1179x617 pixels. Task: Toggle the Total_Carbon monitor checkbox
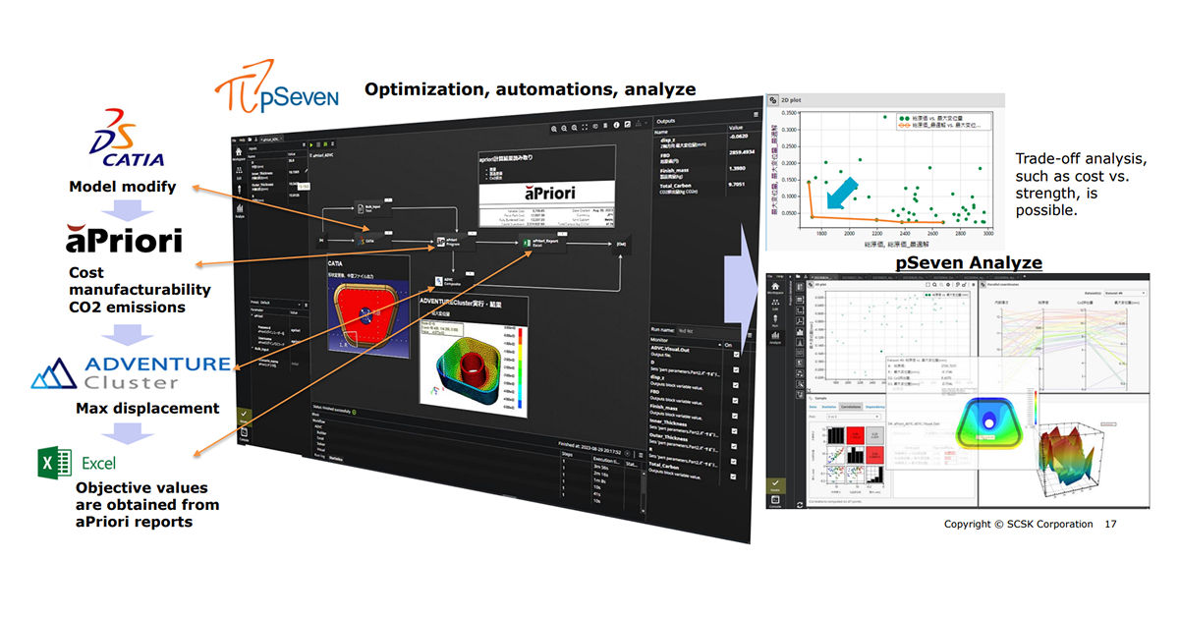(733, 477)
